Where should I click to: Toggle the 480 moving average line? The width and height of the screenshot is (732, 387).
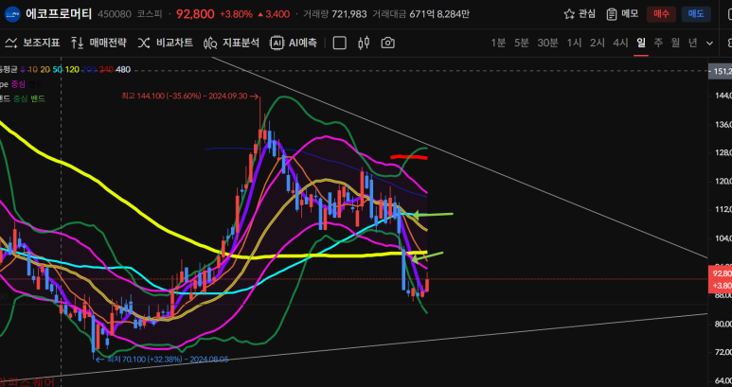pyautogui.click(x=123, y=69)
